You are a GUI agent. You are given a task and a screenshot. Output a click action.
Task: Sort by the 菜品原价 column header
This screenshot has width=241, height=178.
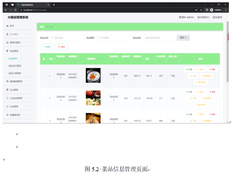(137, 58)
